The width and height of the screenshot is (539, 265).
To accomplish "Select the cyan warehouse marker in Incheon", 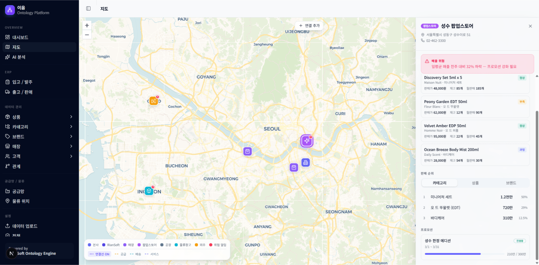I will coord(149,191).
